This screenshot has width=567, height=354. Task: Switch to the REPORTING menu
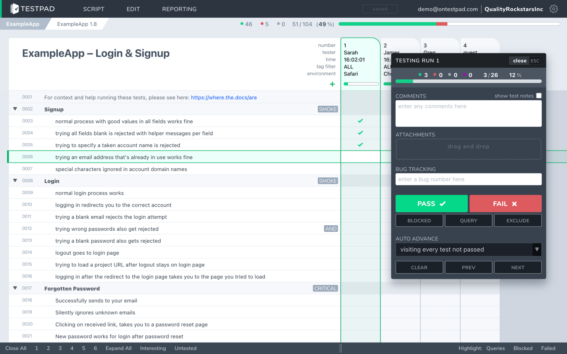tap(179, 9)
